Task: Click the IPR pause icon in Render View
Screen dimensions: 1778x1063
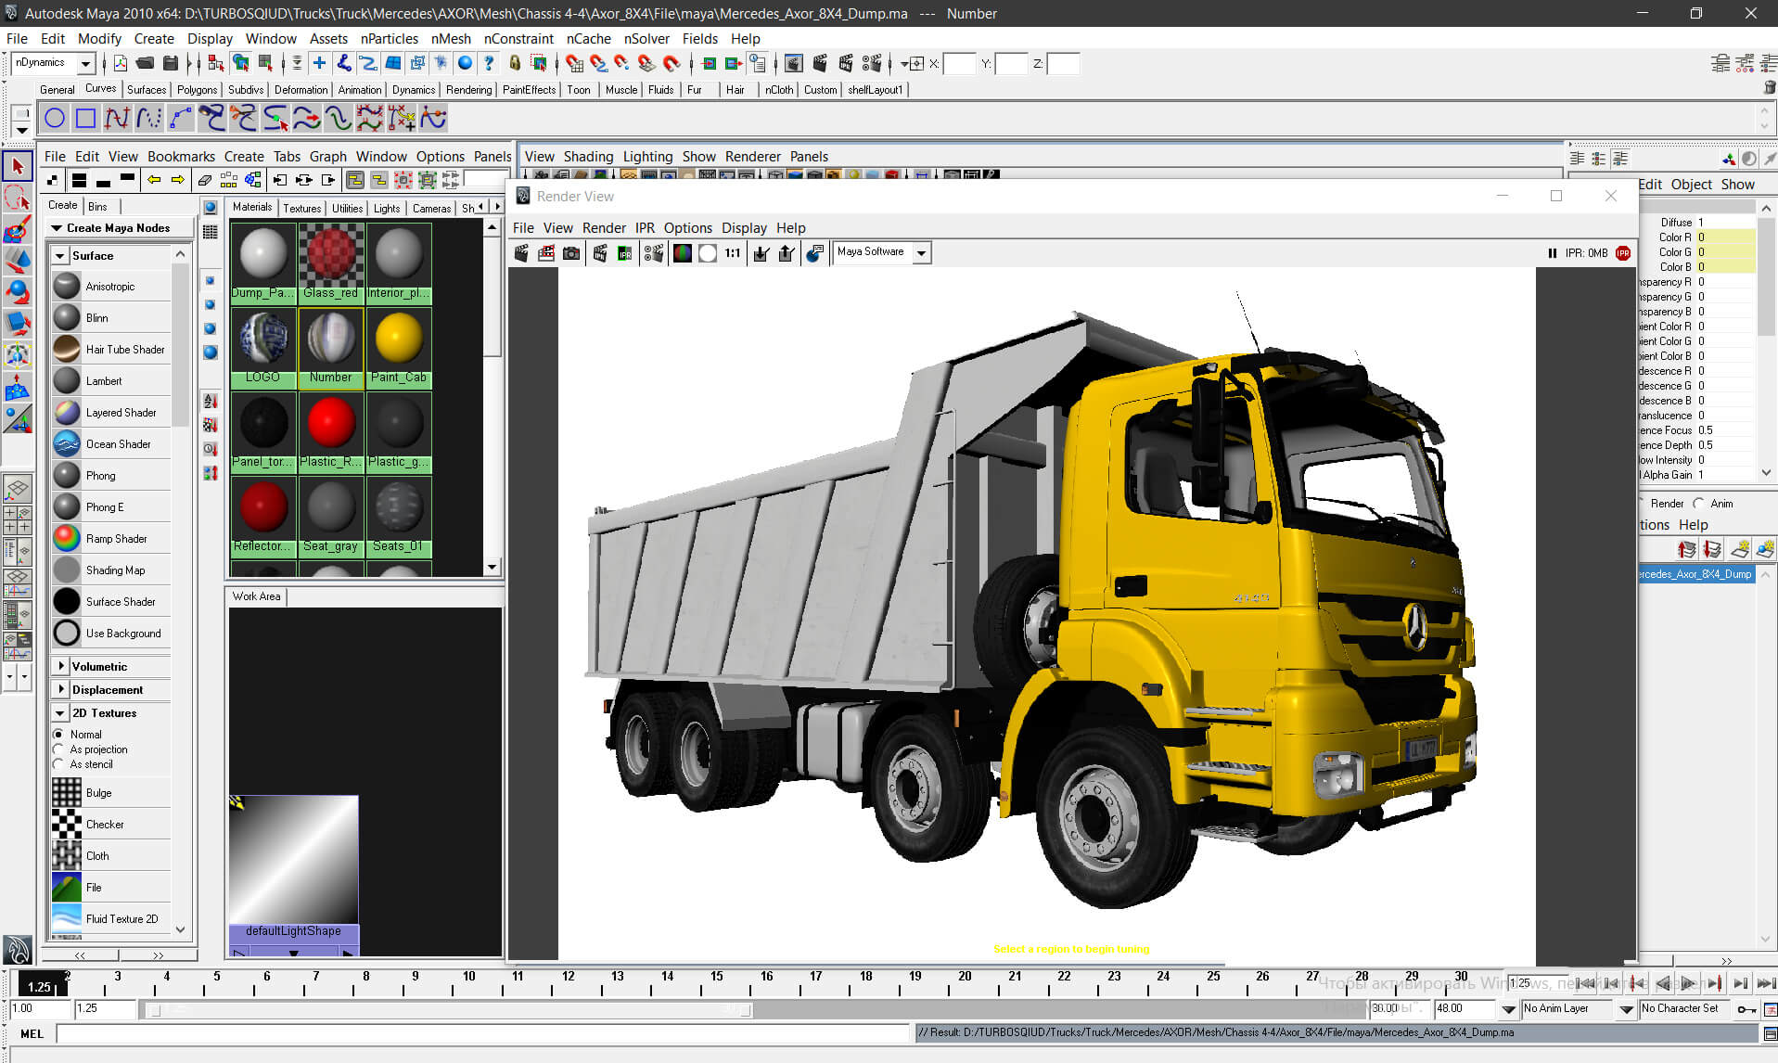Action: 1553,252
